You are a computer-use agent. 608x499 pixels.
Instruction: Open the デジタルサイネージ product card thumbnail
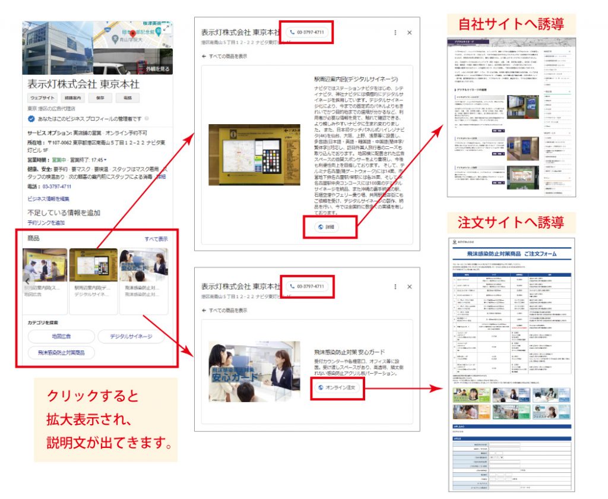coord(93,265)
